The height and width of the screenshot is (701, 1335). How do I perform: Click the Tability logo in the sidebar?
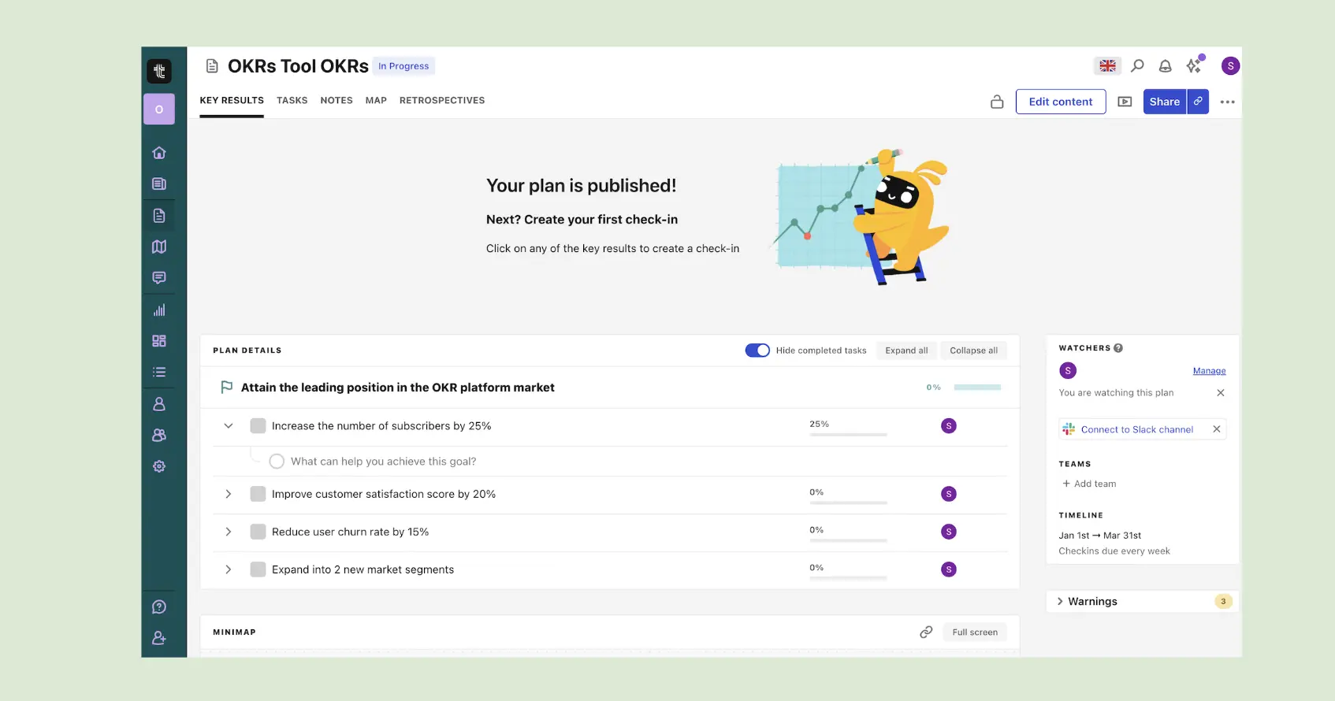click(159, 71)
